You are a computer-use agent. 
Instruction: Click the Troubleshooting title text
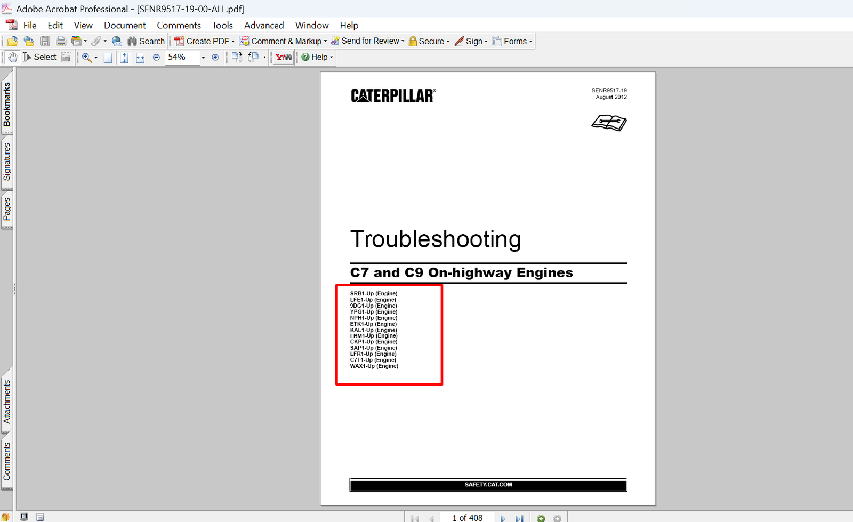tap(436, 239)
